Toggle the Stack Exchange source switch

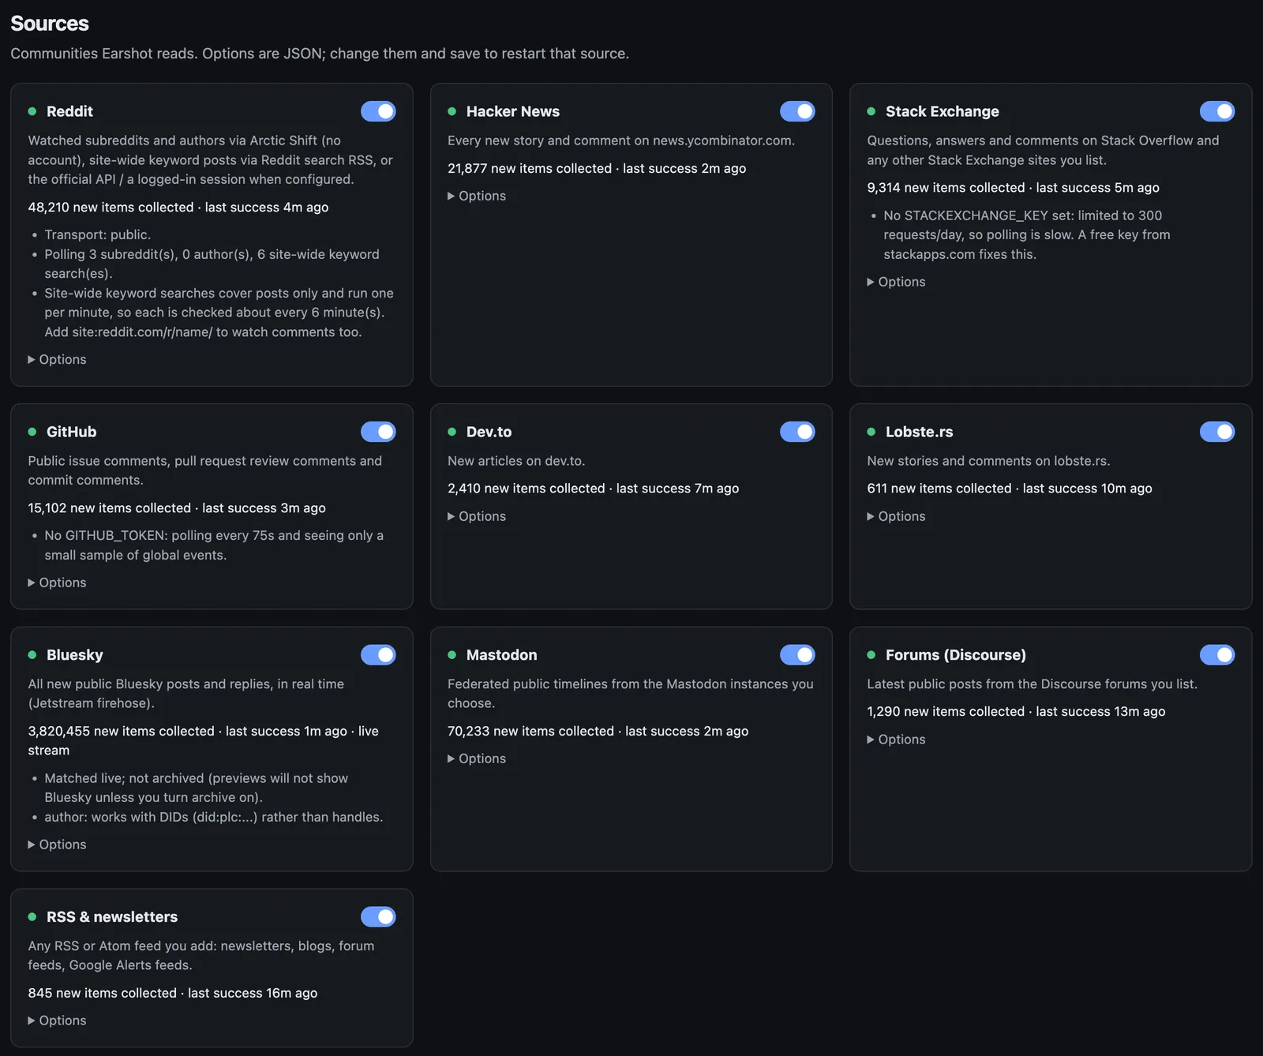click(x=1217, y=111)
